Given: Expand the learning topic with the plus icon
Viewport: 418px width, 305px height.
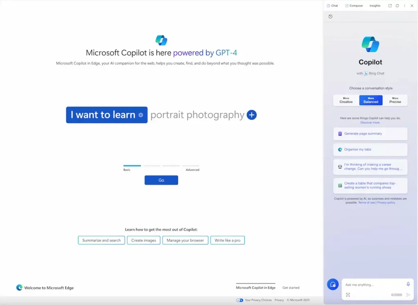Looking at the screenshot, I should tap(251, 115).
